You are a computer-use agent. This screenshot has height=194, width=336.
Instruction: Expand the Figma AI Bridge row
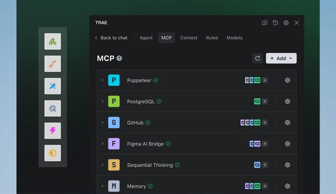point(102,143)
